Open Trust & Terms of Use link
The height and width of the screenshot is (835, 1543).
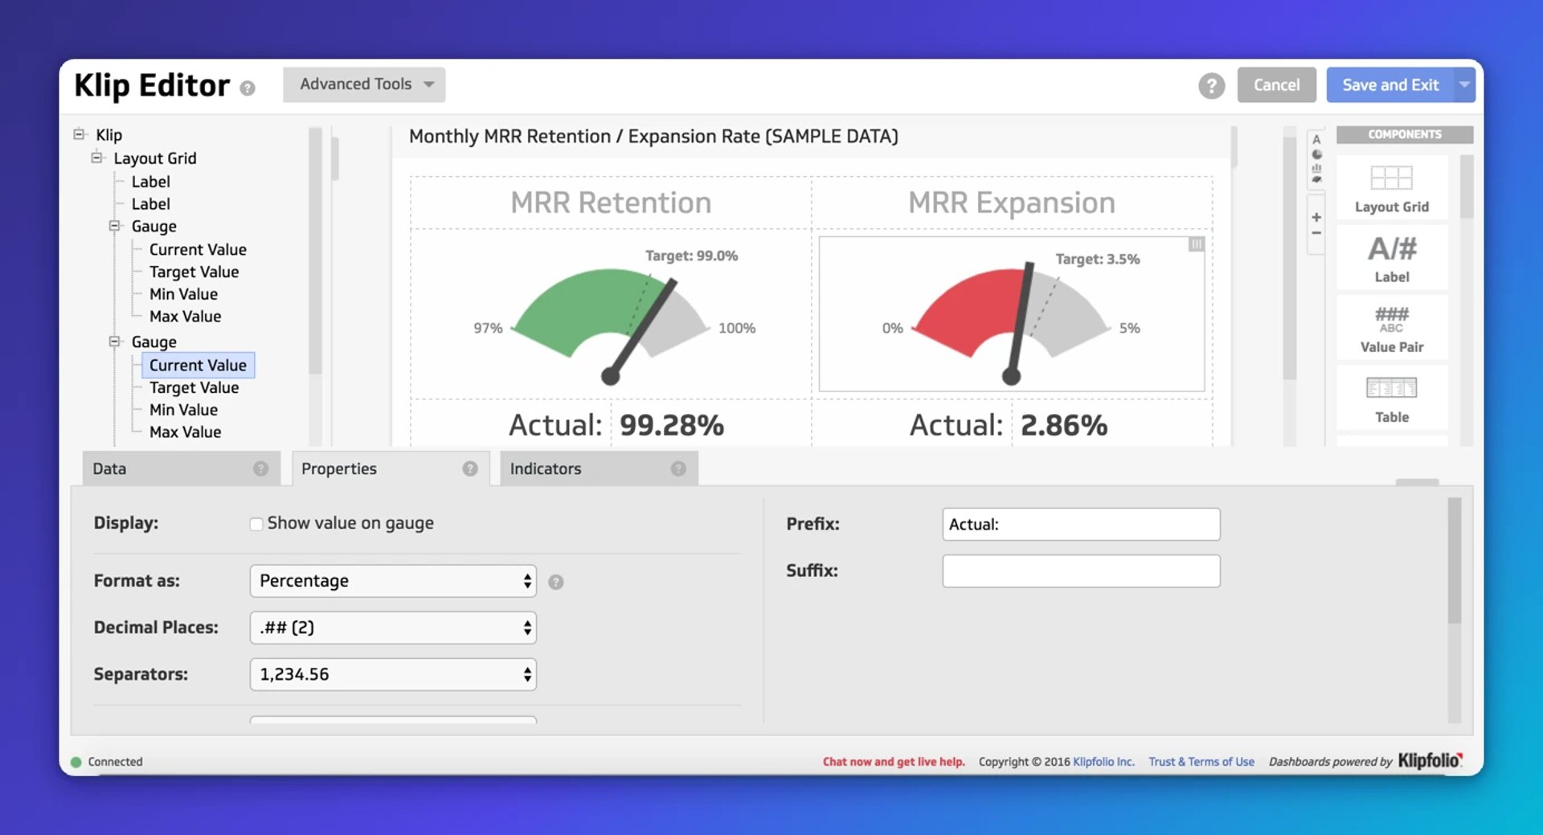(1201, 762)
